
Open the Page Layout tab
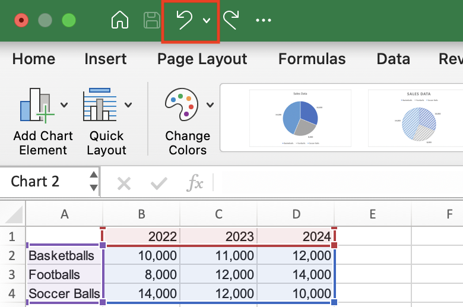(202, 59)
